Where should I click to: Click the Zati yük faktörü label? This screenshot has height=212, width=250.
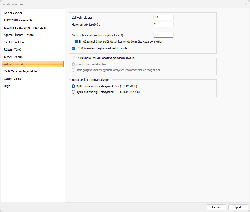83,18
